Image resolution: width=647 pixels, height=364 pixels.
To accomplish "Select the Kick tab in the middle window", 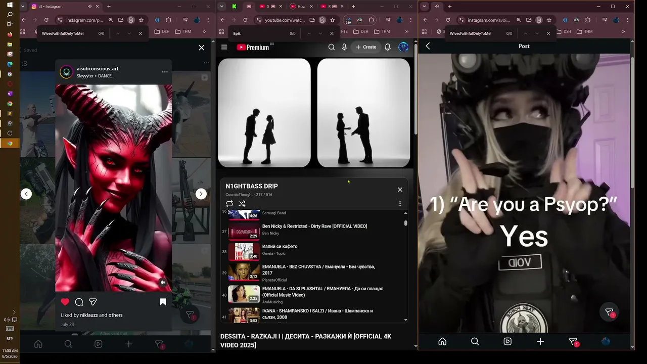I will (235, 7).
